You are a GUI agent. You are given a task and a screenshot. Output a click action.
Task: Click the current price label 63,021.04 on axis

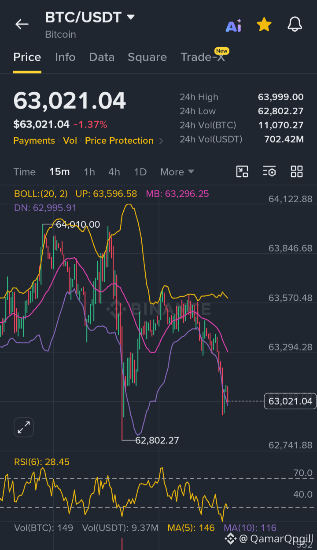point(290,401)
